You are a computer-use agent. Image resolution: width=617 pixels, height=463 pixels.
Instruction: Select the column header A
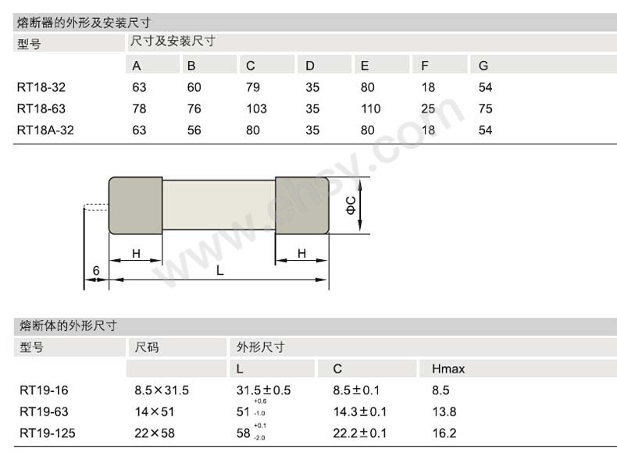(137, 66)
